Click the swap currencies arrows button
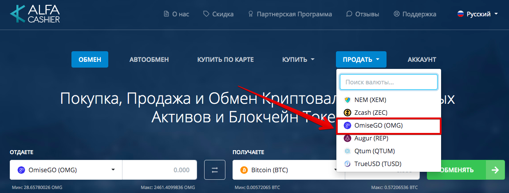The height and width of the screenshot is (193, 509). point(215,170)
